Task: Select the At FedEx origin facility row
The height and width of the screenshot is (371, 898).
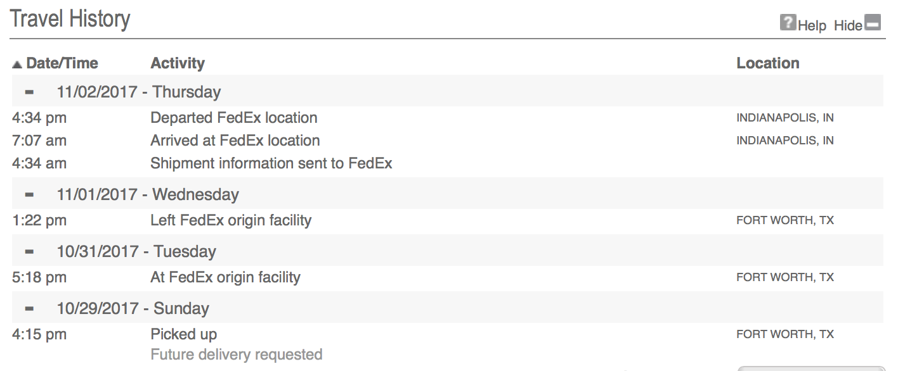Action: (447, 277)
